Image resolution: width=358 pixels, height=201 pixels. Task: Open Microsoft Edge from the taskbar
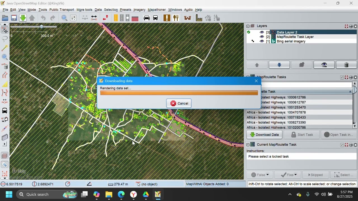(121, 194)
